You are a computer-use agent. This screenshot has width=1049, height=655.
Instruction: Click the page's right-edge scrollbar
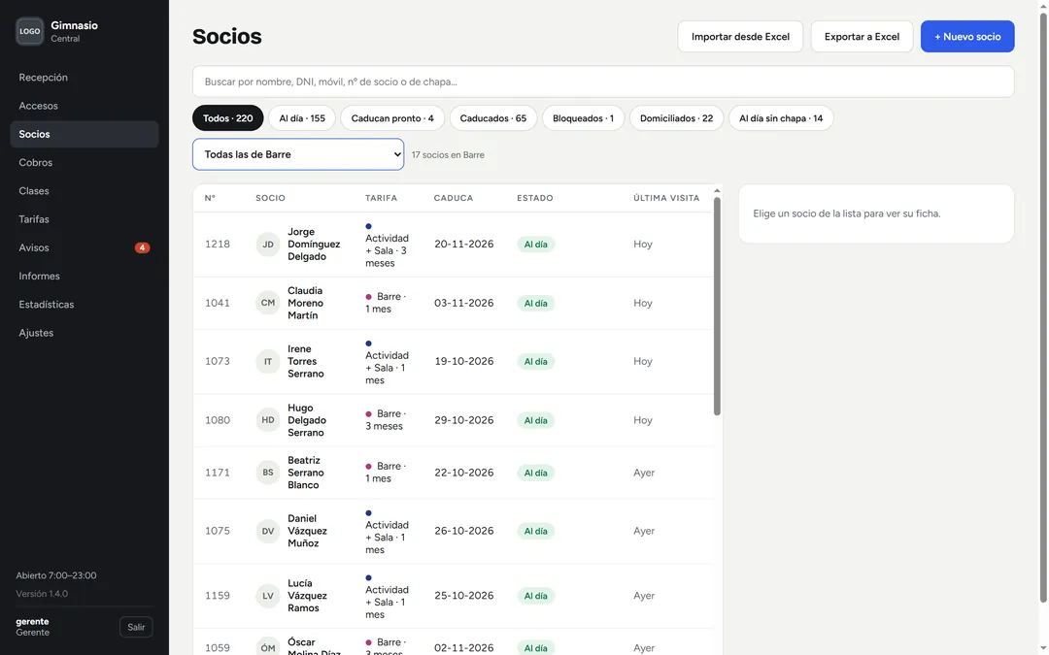point(1043,308)
